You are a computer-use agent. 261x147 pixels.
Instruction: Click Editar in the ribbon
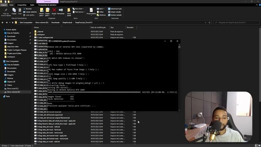click(100, 12)
